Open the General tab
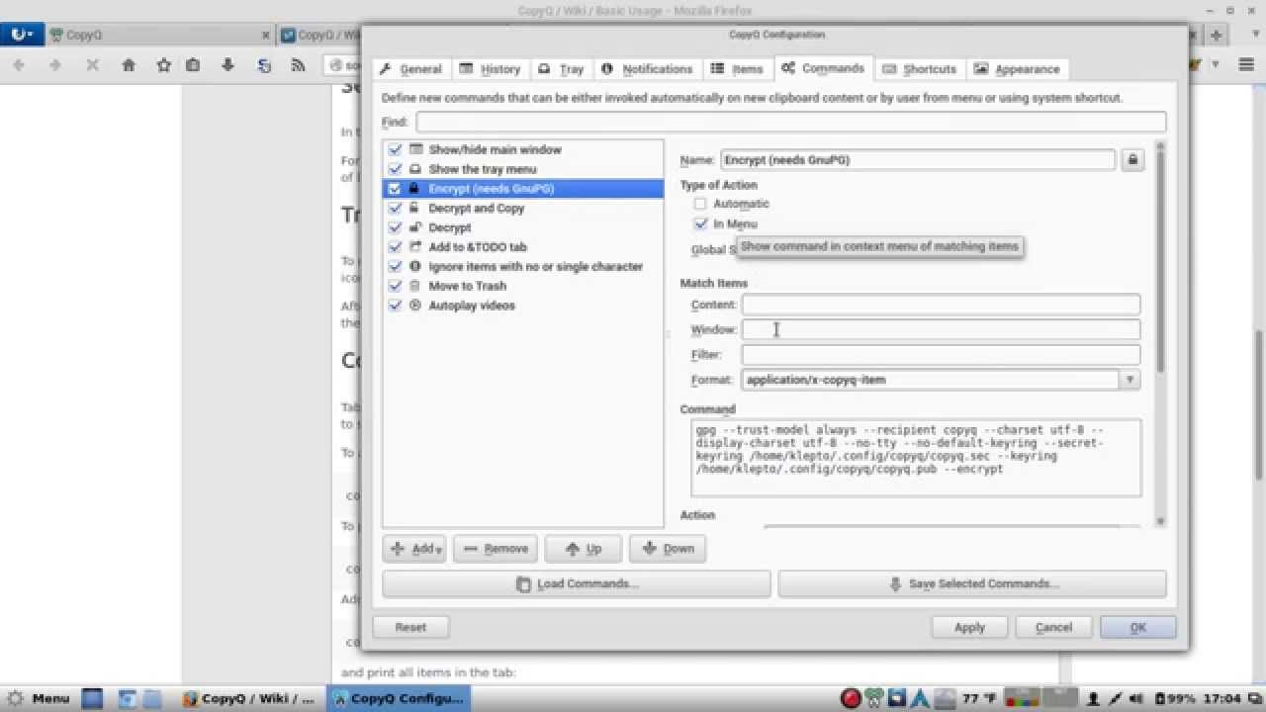The width and height of the screenshot is (1266, 712). coord(410,69)
